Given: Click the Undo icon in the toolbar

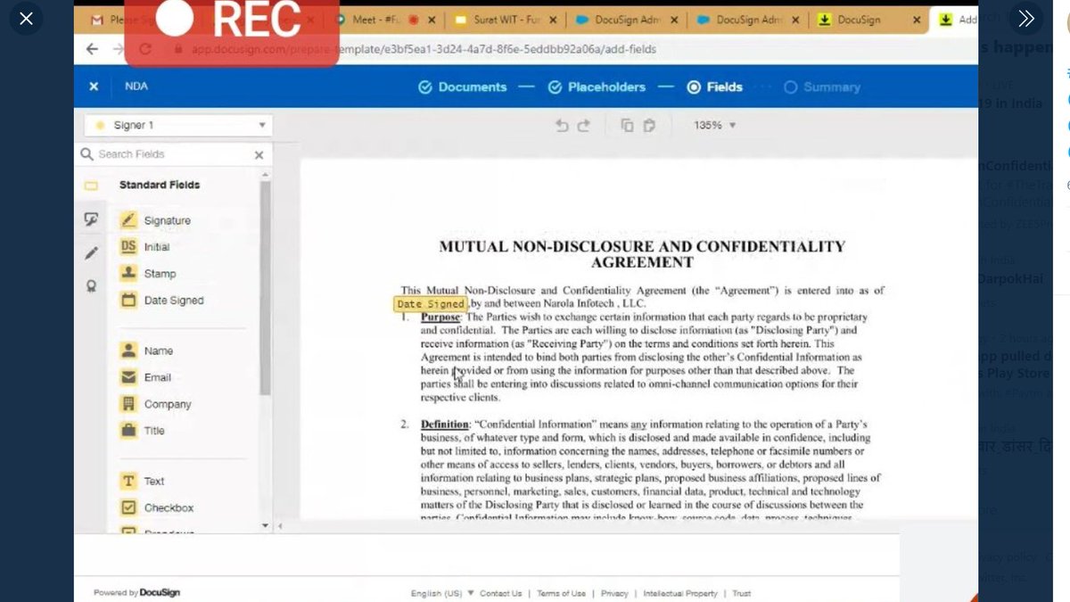Looking at the screenshot, I should pyautogui.click(x=561, y=125).
